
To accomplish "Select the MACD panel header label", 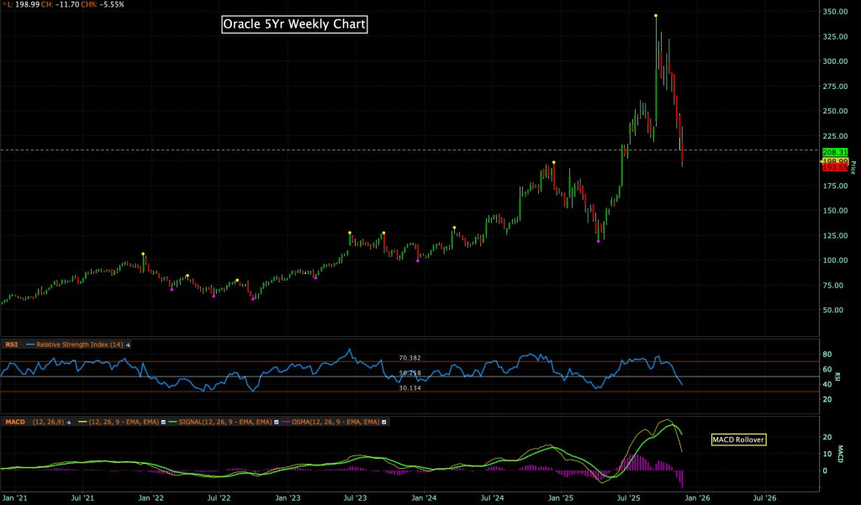I will [x=15, y=423].
